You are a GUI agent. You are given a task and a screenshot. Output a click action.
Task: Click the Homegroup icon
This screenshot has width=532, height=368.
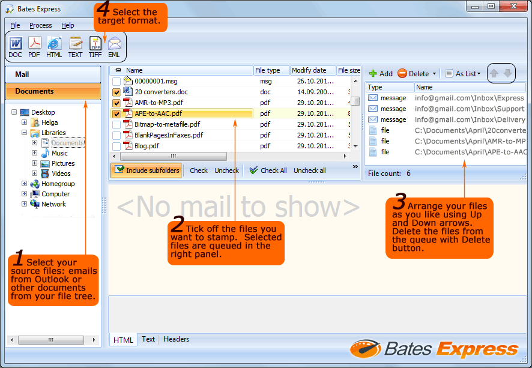click(x=35, y=184)
